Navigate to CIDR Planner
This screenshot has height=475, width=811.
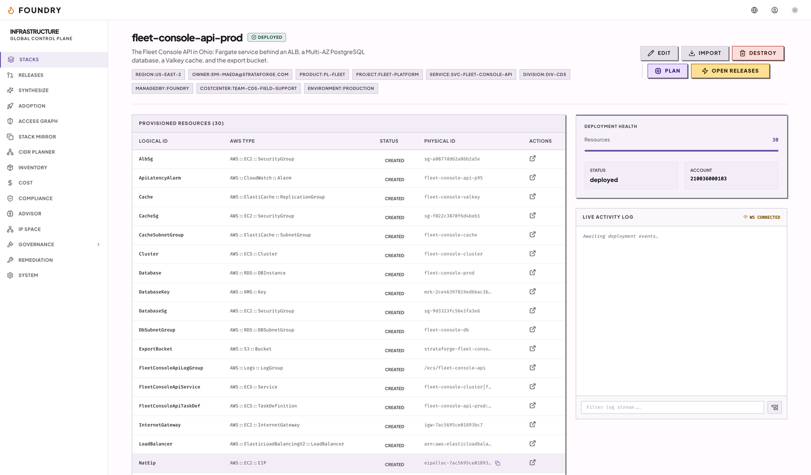tap(54, 152)
